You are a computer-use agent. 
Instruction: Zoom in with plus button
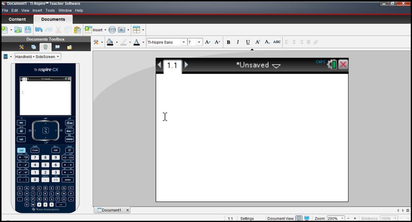[x=355, y=218]
